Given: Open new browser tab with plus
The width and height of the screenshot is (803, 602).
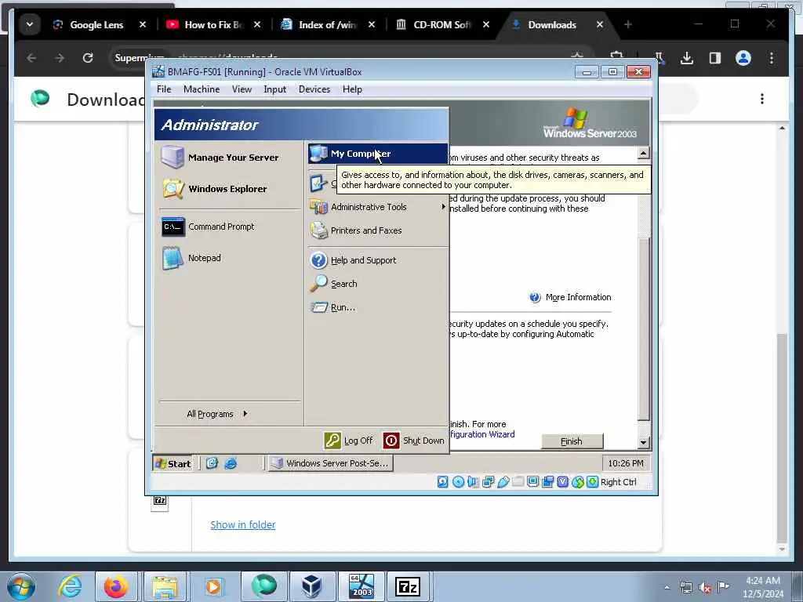Looking at the screenshot, I should click(628, 24).
